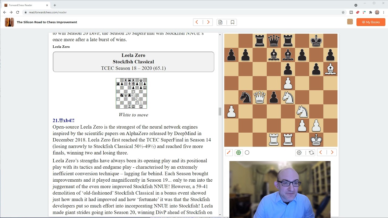The width and height of the screenshot is (388, 218).
Task: Reload the browser page
Action: click(18, 12)
